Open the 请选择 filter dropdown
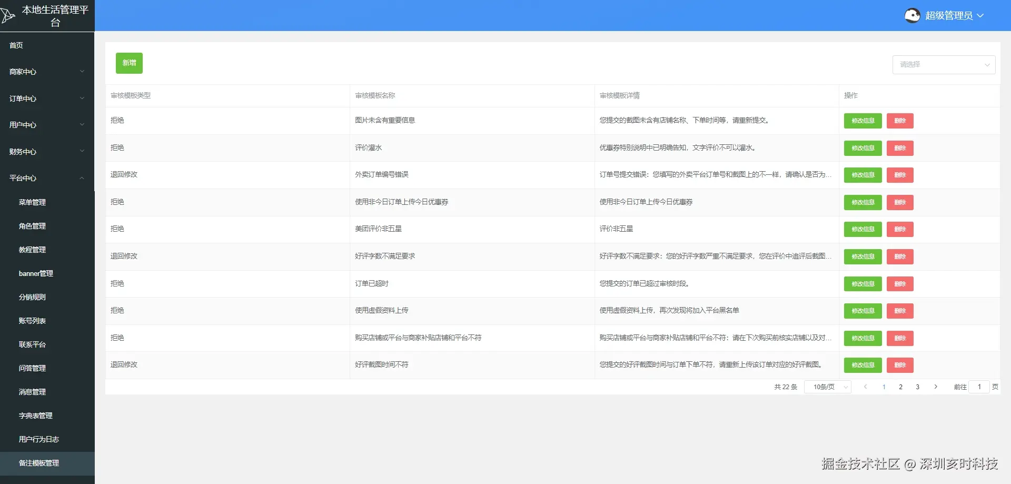This screenshot has height=484, width=1011. (944, 65)
